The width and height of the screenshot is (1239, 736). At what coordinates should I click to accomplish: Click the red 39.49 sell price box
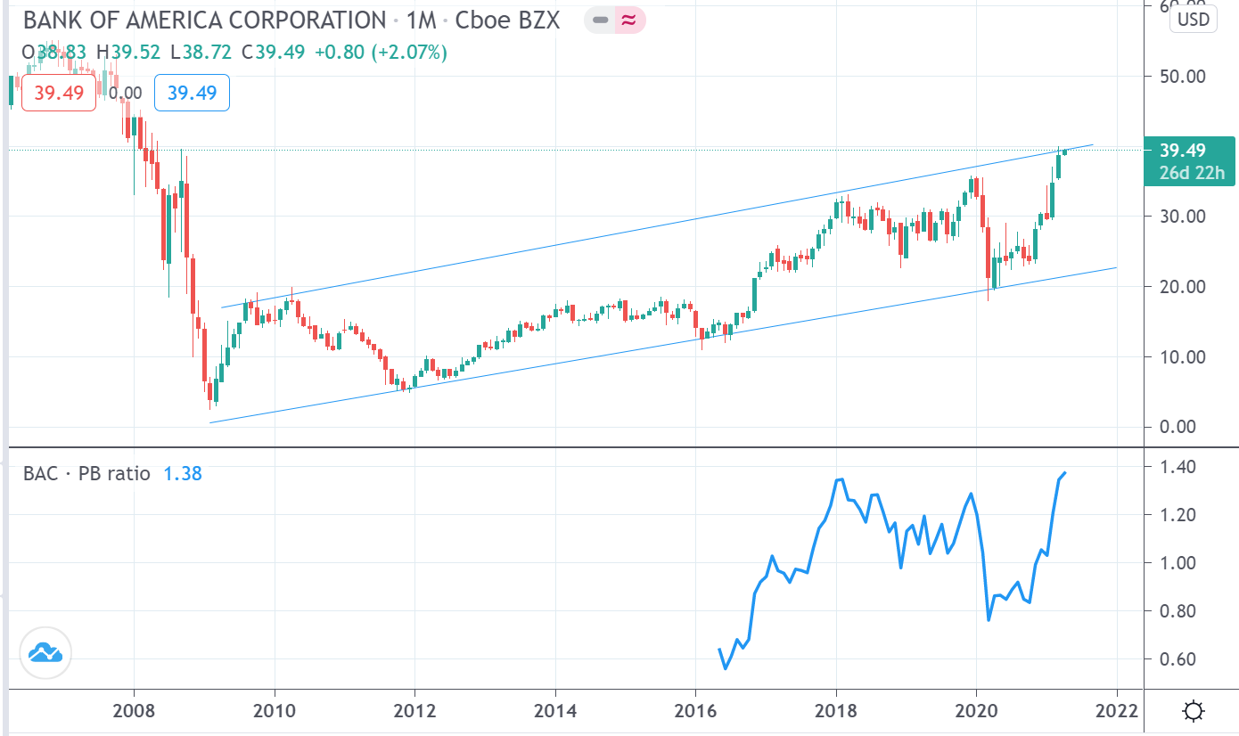pyautogui.click(x=59, y=93)
